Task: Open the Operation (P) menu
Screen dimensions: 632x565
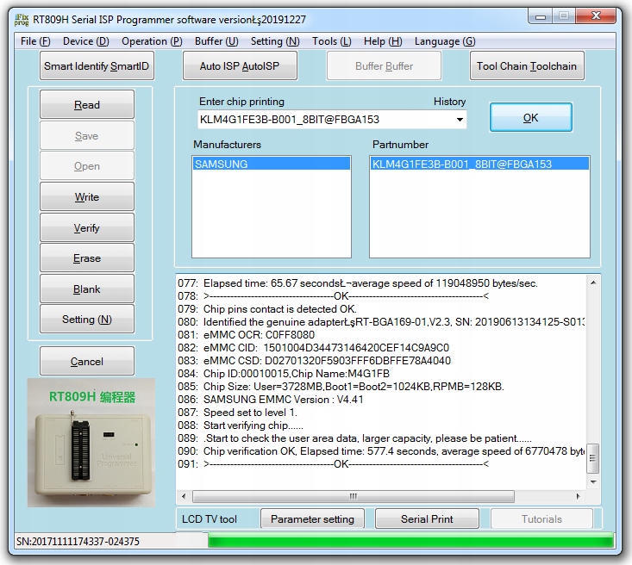Action: [x=152, y=41]
